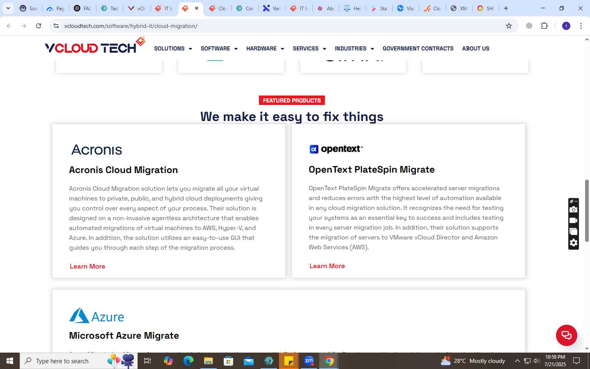Switch to the XM browser tab

(x=459, y=8)
